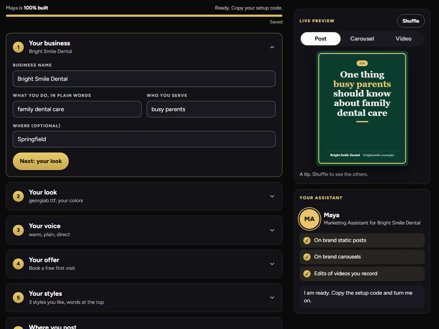This screenshot has height=329, width=439.
Task: Click the Your styles heading
Action: point(45,294)
